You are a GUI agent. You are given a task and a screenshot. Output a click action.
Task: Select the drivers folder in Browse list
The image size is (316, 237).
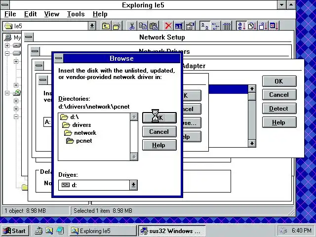tap(77, 125)
